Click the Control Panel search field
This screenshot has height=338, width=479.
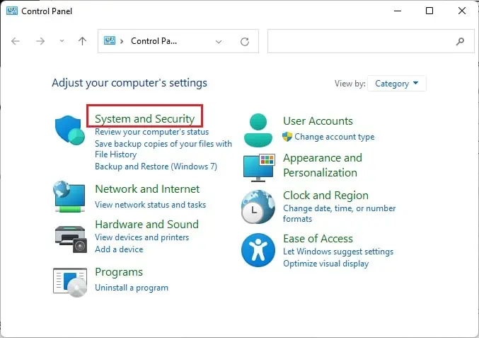point(371,41)
